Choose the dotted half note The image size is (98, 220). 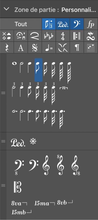point(22,115)
